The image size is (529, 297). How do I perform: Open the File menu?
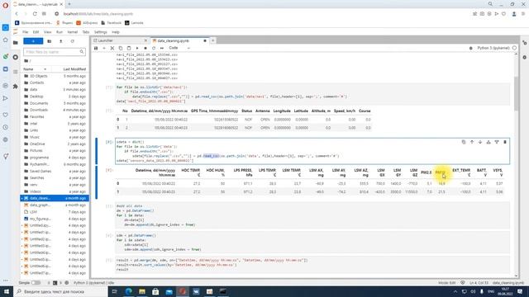pyautogui.click(x=26, y=32)
